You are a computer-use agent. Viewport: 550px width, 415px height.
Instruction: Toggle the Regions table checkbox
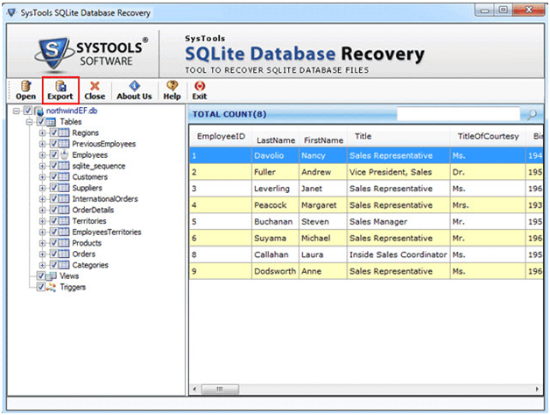click(x=54, y=133)
